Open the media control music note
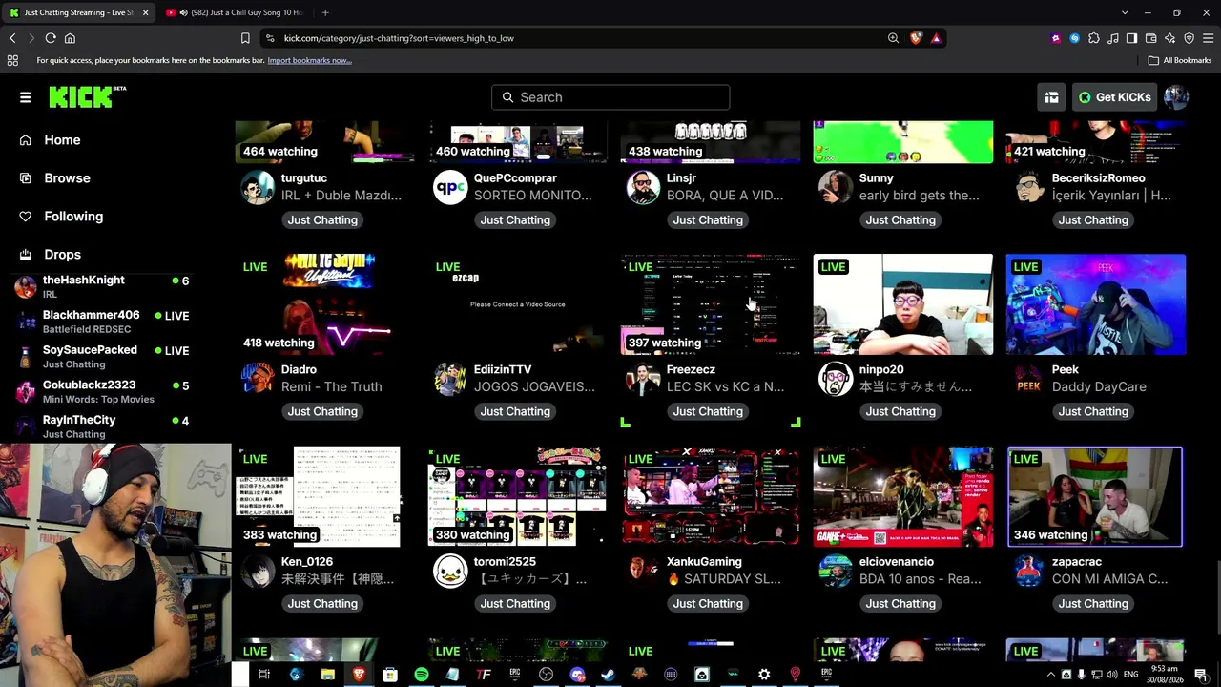Screen dimensions: 1221x687 click(x=1113, y=38)
